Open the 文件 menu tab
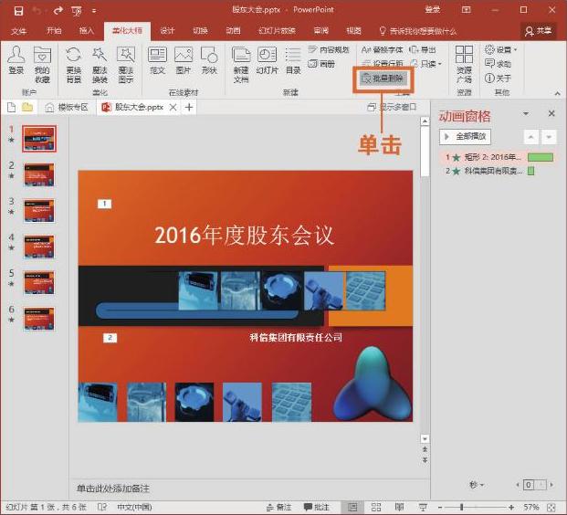567x515 pixels. click(x=18, y=31)
